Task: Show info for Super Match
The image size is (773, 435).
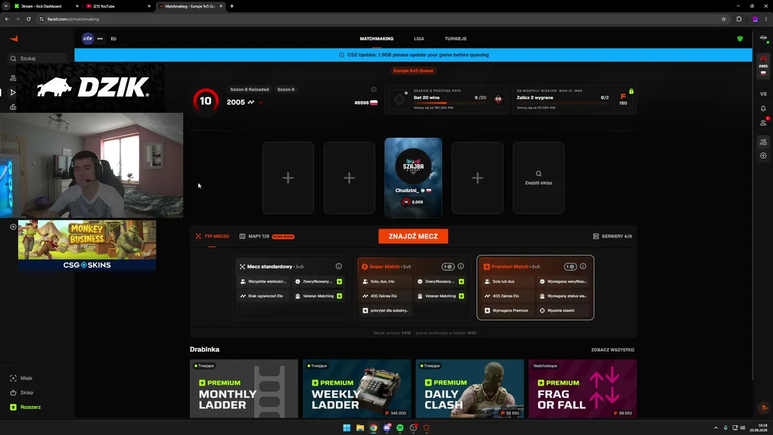Action: pos(461,266)
